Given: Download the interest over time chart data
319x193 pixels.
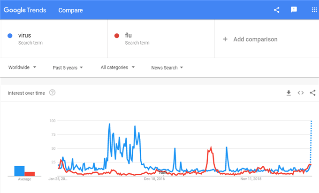Looking at the screenshot, I should 289,93.
